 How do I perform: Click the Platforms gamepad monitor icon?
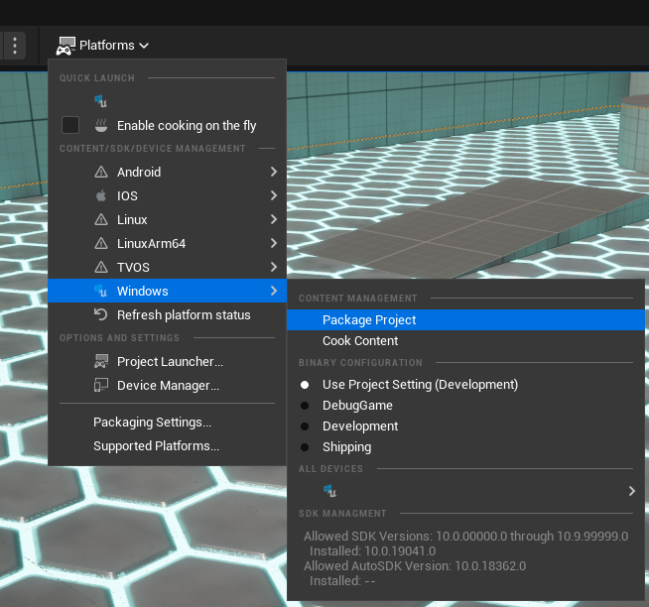pos(65,46)
